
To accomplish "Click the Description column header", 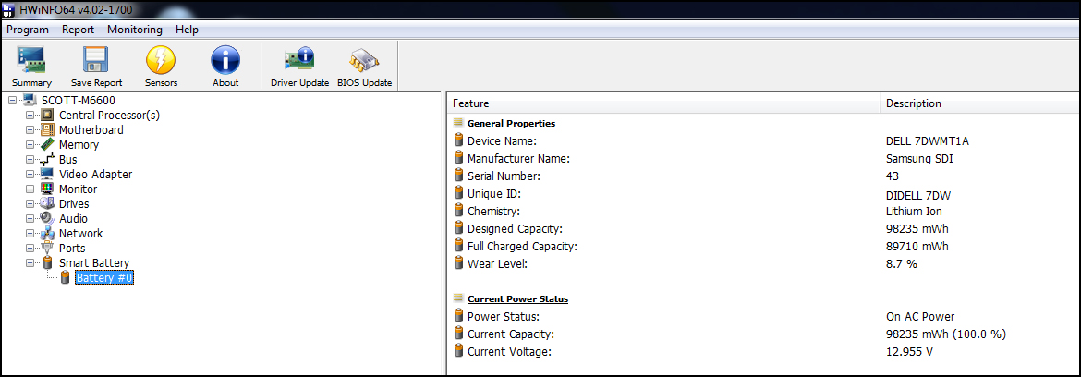I will click(x=979, y=103).
